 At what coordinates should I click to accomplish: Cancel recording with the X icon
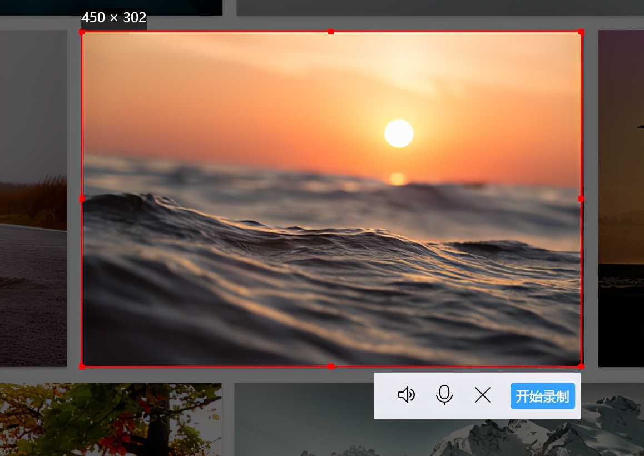click(483, 395)
